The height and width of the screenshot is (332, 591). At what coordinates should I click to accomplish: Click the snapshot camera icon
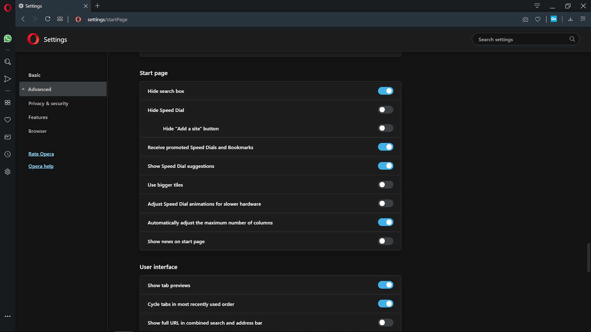pyautogui.click(x=525, y=19)
